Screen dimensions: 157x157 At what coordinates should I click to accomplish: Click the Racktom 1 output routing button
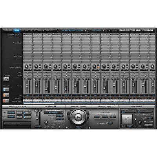point(115,98)
